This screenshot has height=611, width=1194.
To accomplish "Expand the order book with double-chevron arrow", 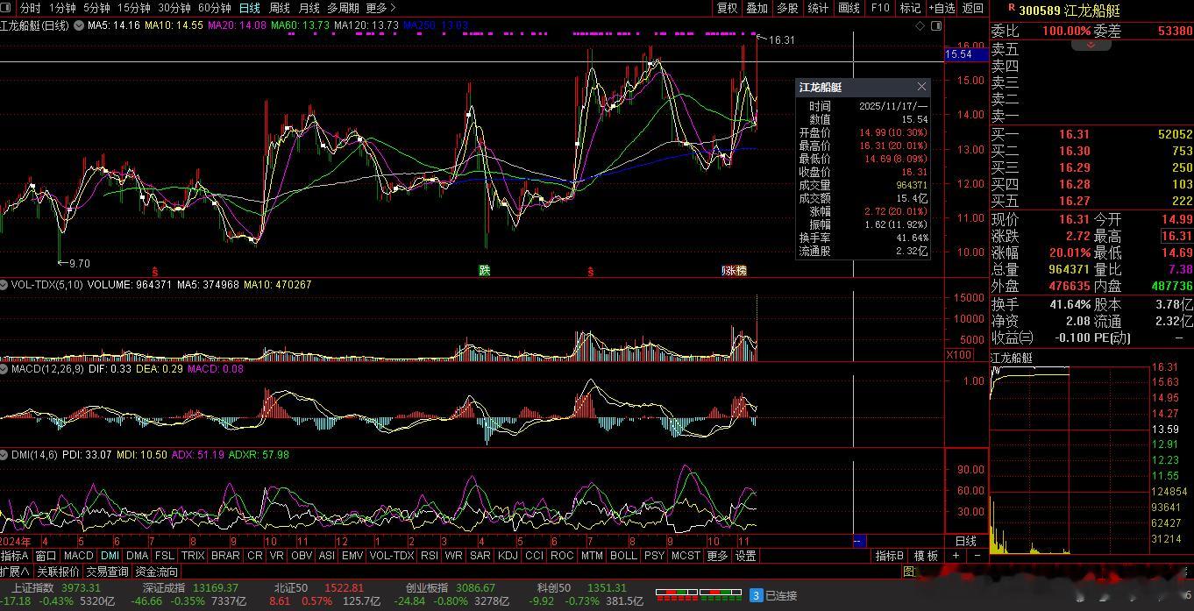I will coord(1091,44).
